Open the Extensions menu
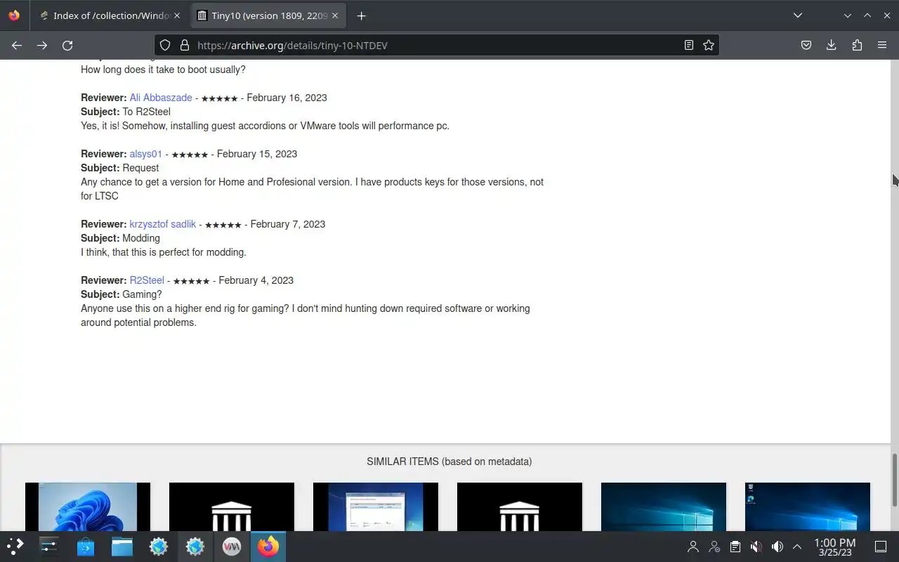This screenshot has height=562, width=899. click(857, 45)
